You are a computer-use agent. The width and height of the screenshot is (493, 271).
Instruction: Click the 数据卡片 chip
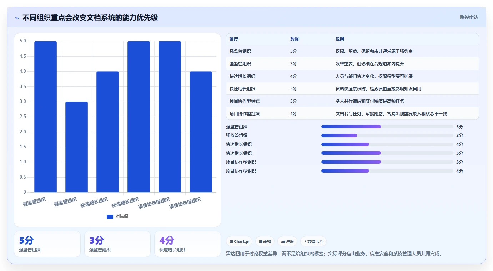pyautogui.click(x=313, y=241)
